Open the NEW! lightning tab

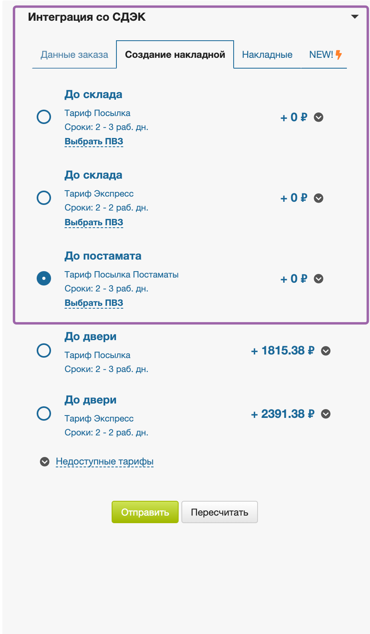[325, 55]
